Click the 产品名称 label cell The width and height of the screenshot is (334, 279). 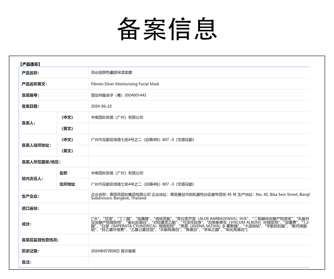coord(30,73)
